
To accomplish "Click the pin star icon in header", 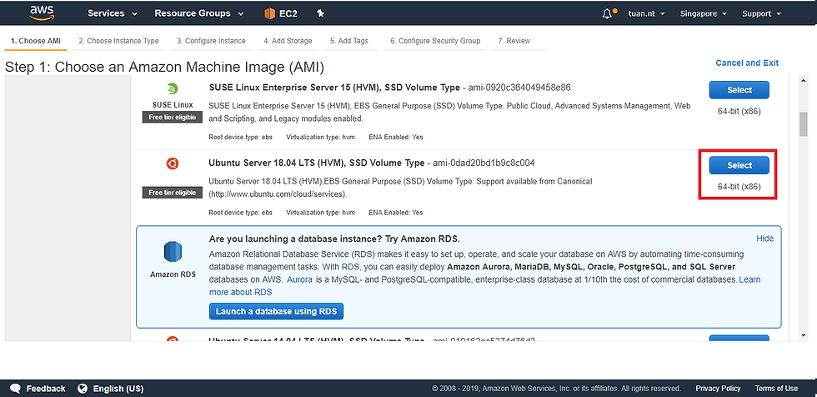I will [320, 13].
